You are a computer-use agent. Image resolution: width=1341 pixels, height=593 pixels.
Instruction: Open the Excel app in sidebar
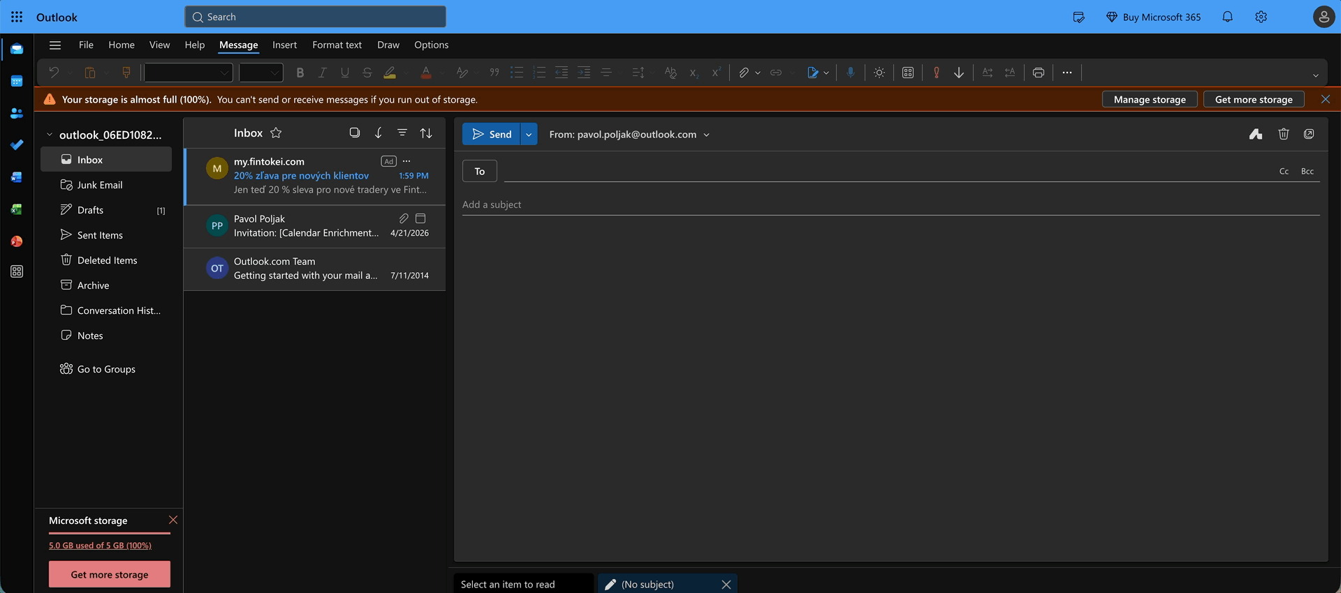(x=17, y=209)
